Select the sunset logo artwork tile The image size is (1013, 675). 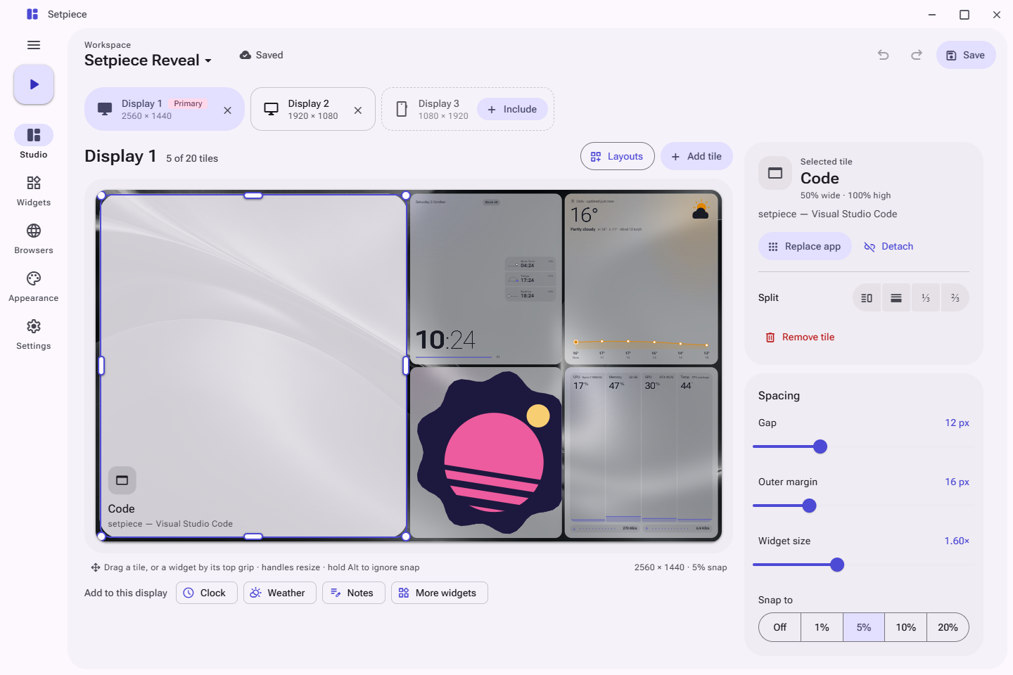tap(485, 452)
